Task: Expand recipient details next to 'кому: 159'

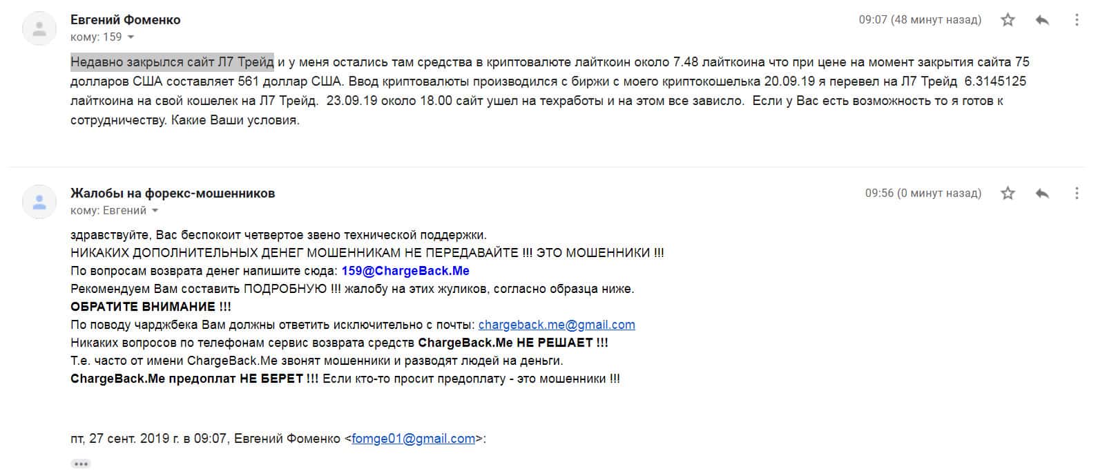Action: (131, 37)
